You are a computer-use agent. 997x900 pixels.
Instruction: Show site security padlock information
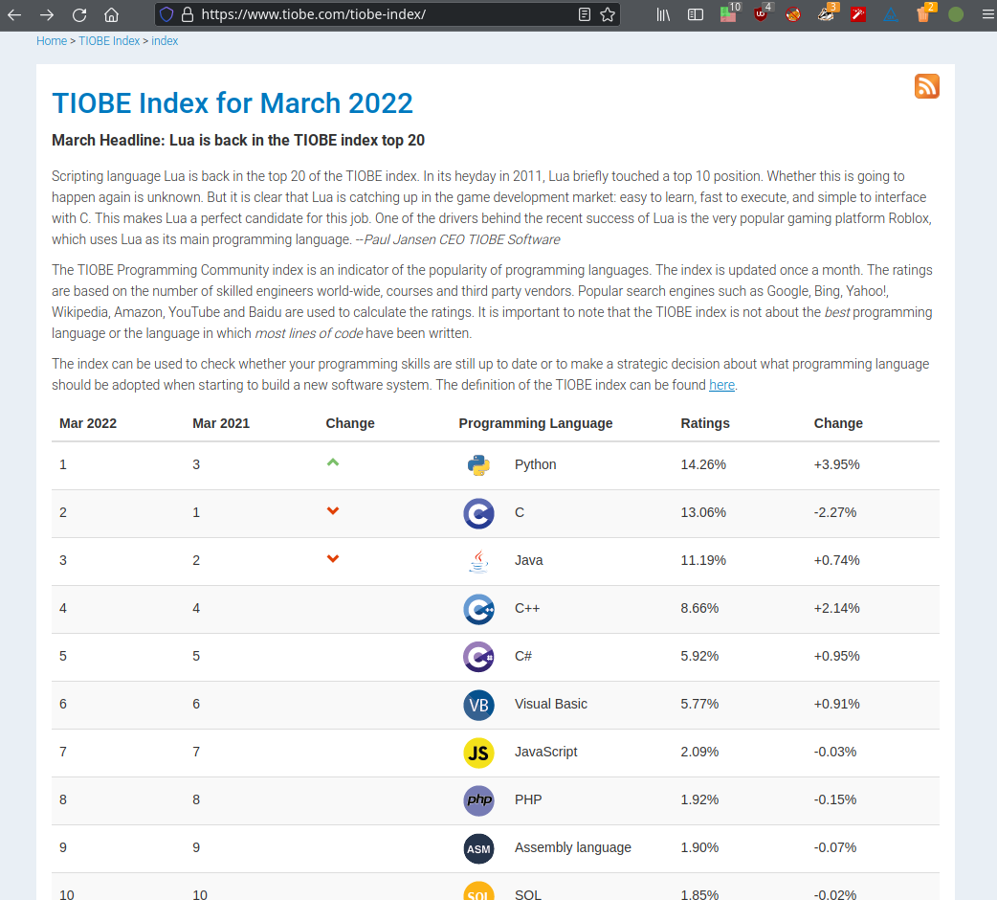(188, 14)
